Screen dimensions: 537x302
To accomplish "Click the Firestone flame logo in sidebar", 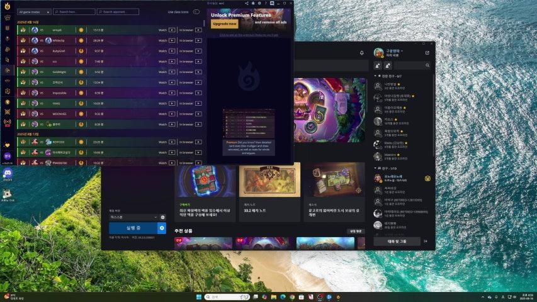I will point(7,6).
